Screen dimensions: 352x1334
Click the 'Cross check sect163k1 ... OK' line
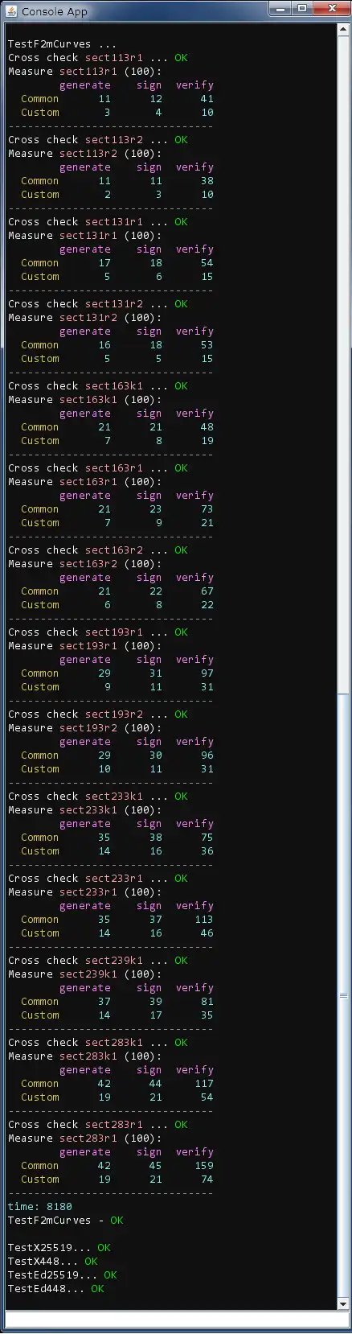pyautogui.click(x=98, y=386)
